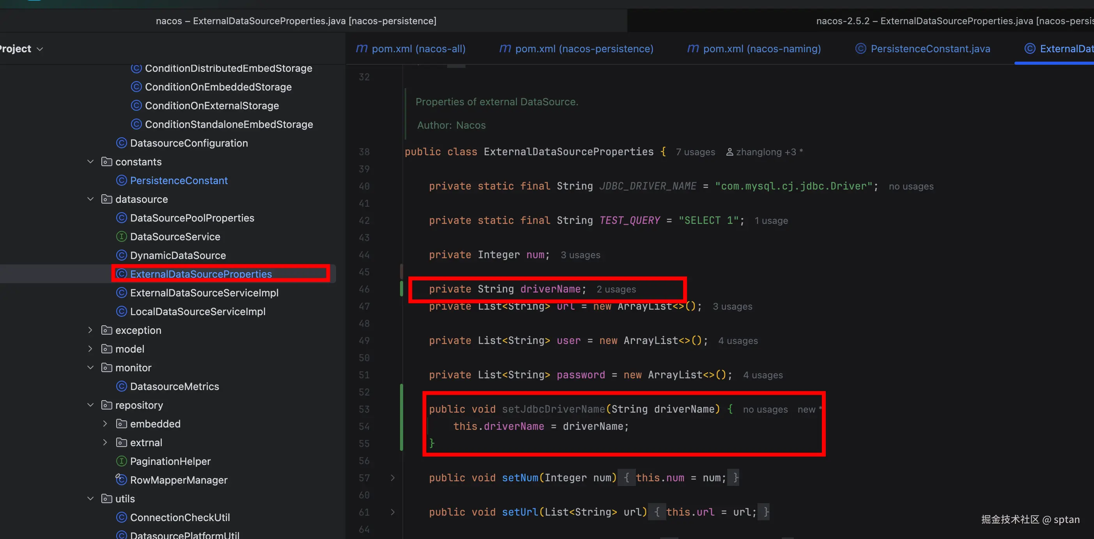Open the Project view dropdown
Image resolution: width=1094 pixels, height=539 pixels.
pyautogui.click(x=40, y=49)
